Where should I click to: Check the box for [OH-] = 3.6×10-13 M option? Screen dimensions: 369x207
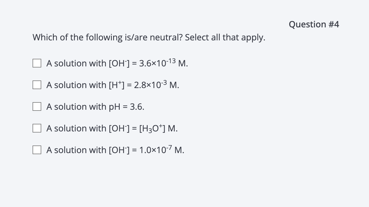37,63
